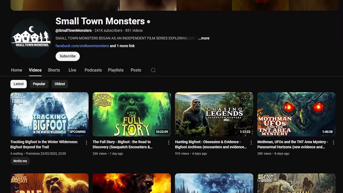Switch to the Home tab
Viewport: 343px width, 193px height.
click(x=17, y=70)
